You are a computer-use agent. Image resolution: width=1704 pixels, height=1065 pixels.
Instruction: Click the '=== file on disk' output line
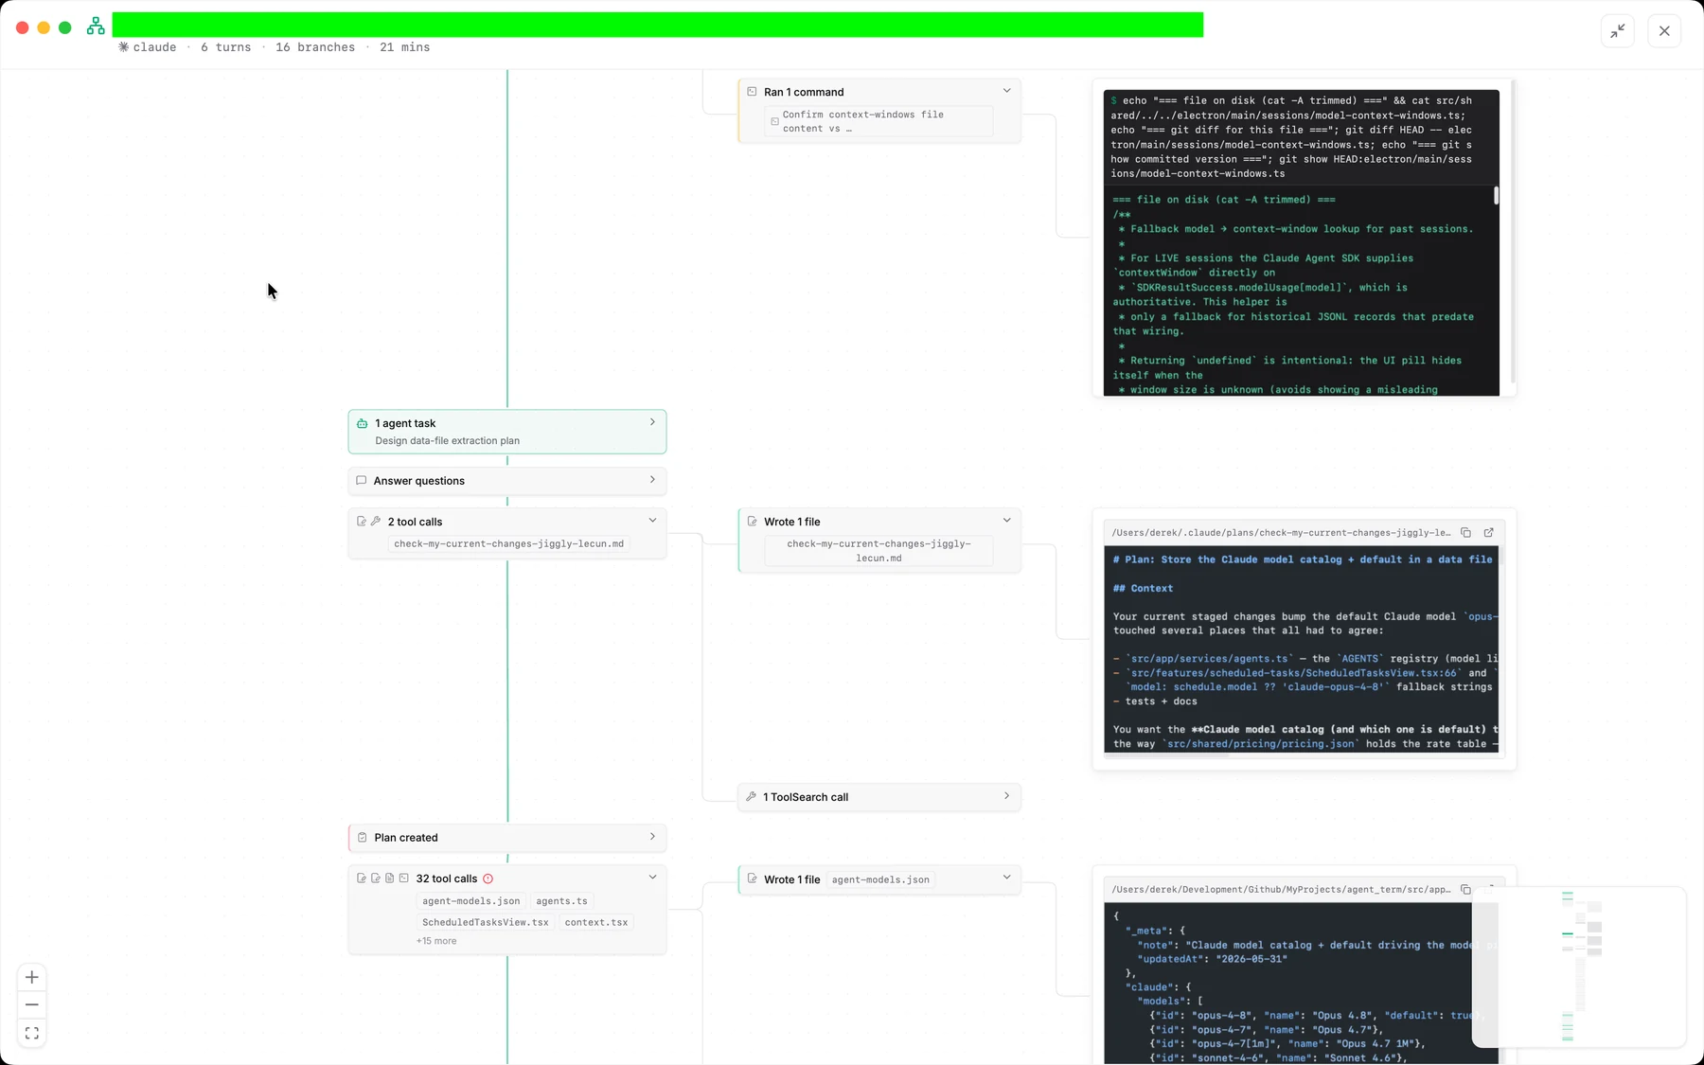tap(1224, 200)
